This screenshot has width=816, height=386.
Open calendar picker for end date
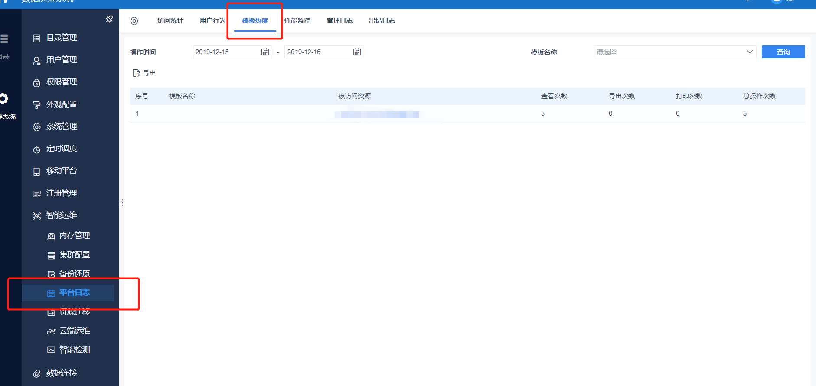pyautogui.click(x=357, y=52)
